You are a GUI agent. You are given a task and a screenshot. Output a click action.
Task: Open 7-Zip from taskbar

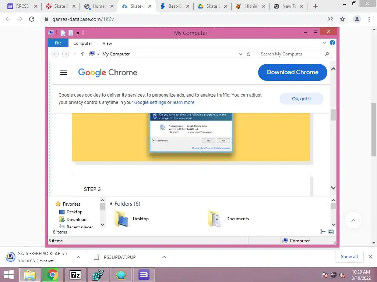tap(75, 275)
